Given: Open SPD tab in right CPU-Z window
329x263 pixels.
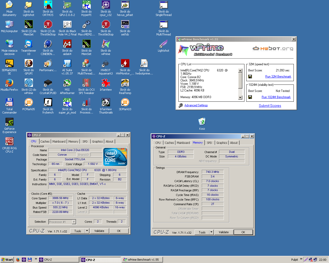Looking at the screenshot, I should tap(209, 143).
